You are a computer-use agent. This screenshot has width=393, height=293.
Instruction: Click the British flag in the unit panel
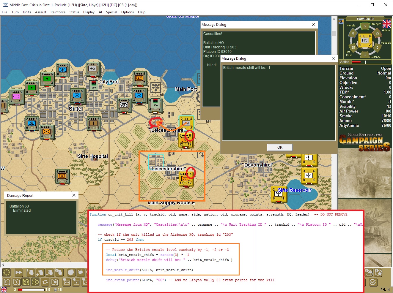coord(386,24)
